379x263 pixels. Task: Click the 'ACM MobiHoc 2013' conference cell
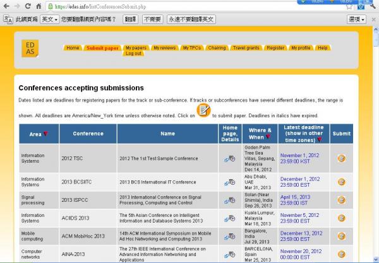coord(88,236)
